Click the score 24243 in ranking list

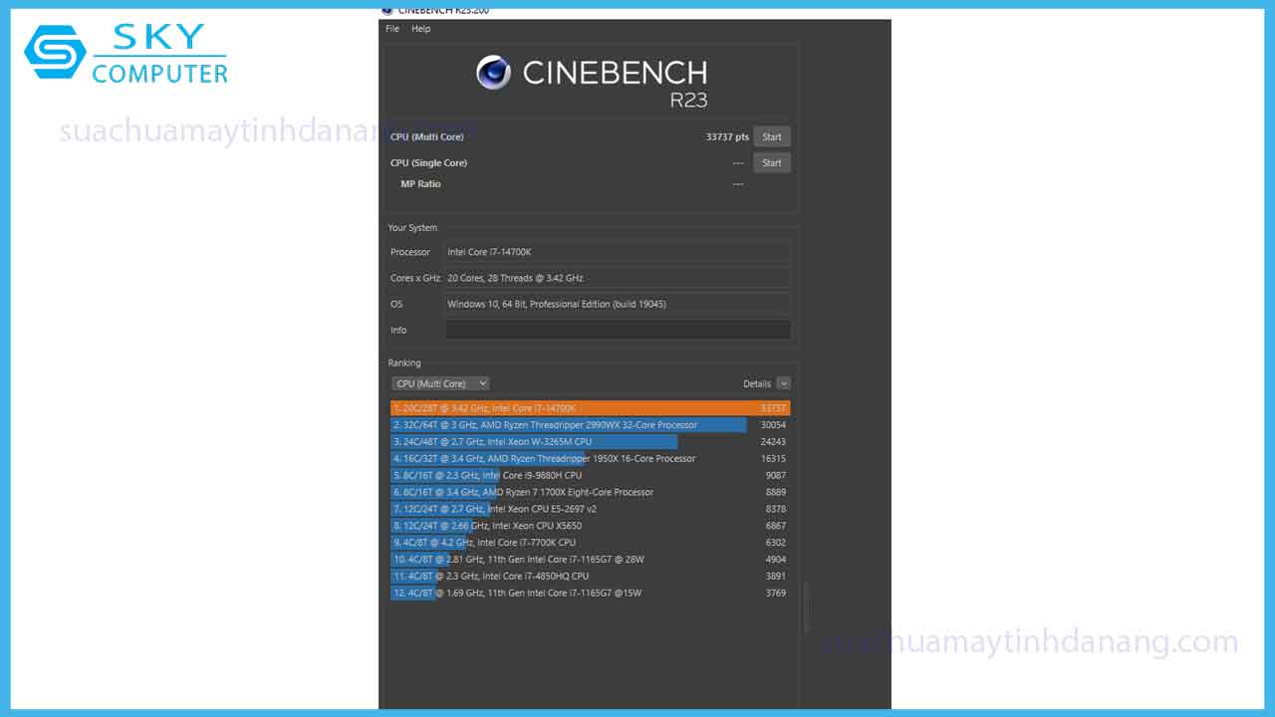774,442
